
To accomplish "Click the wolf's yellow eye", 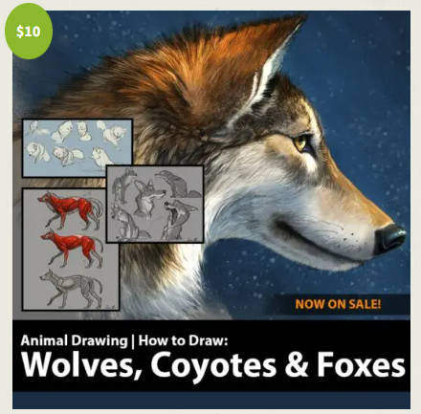I will coord(300,142).
